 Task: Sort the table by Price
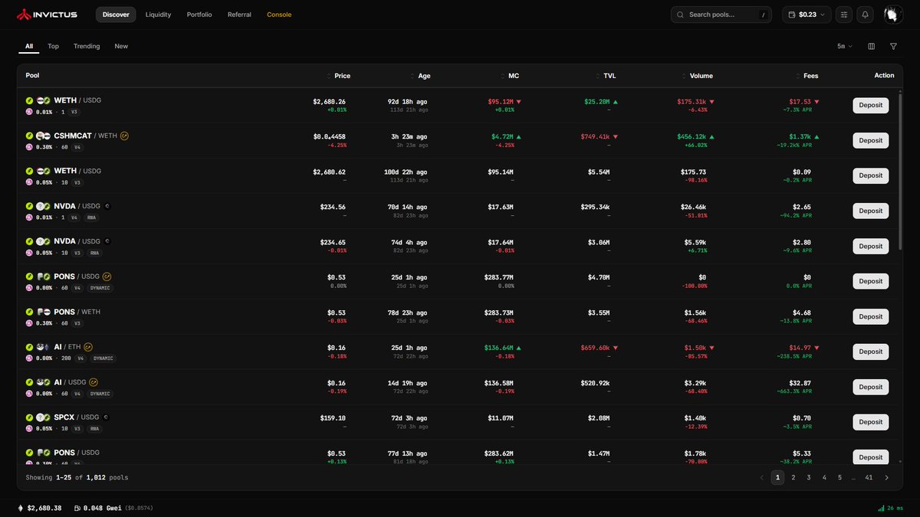[x=340, y=76]
